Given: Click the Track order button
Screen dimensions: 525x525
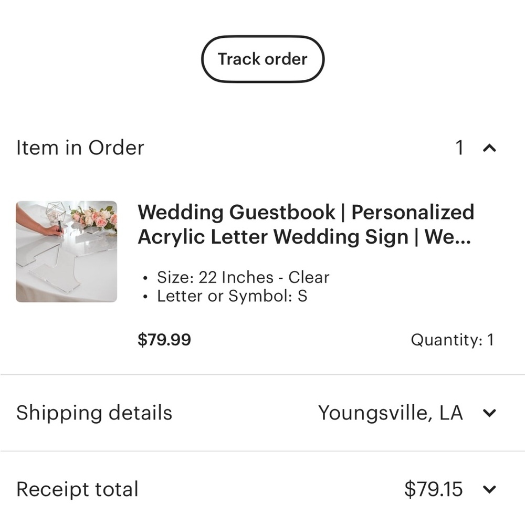Looking at the screenshot, I should (262, 59).
